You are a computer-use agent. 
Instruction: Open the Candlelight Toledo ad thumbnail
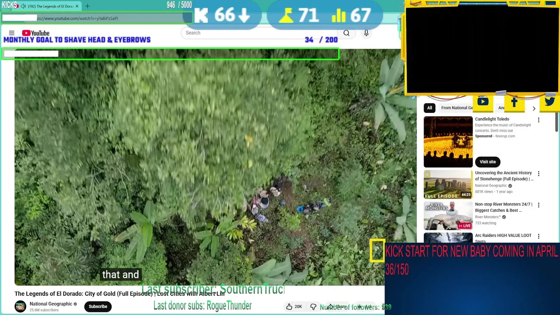coord(448,142)
